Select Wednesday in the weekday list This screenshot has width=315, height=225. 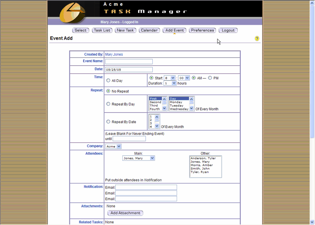pos(179,109)
